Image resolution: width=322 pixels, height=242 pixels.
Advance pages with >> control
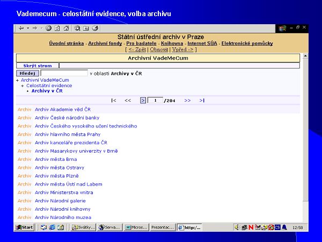pos(187,101)
